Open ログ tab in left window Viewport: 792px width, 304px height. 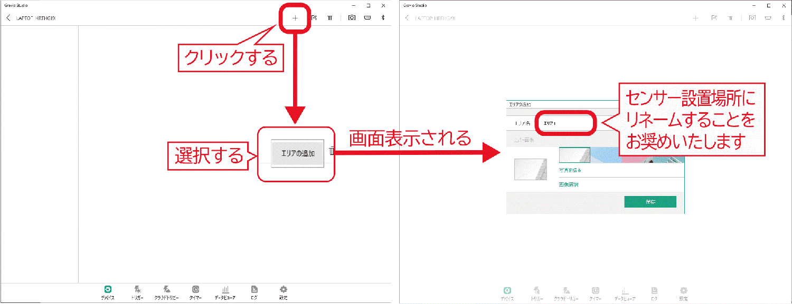pos(254,292)
